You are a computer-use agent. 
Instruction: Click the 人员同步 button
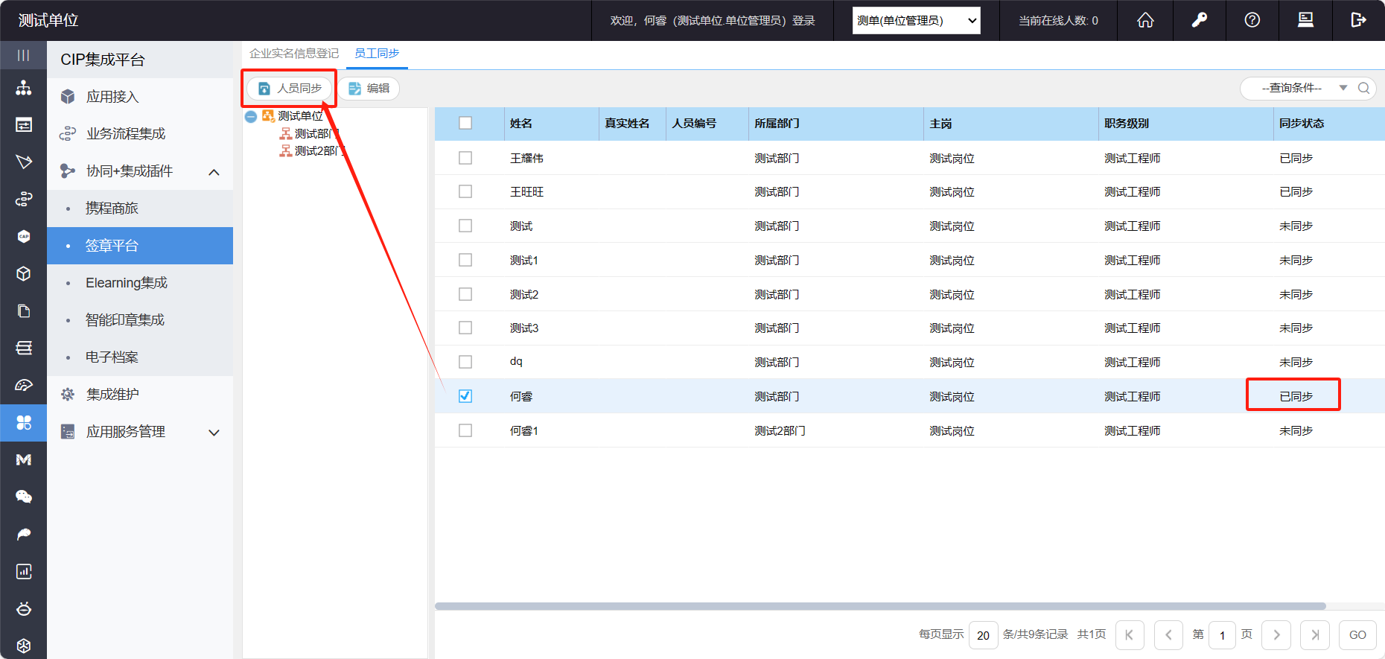[x=290, y=89]
